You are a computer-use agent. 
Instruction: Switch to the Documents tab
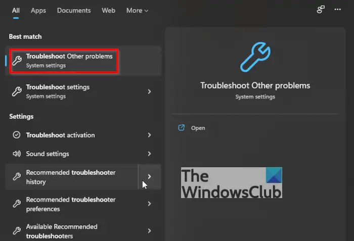pos(74,11)
